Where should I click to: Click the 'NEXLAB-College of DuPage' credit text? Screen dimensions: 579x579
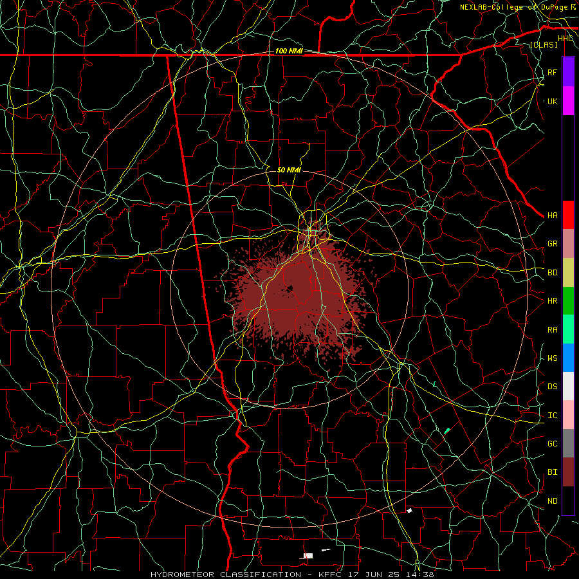tap(515, 7)
